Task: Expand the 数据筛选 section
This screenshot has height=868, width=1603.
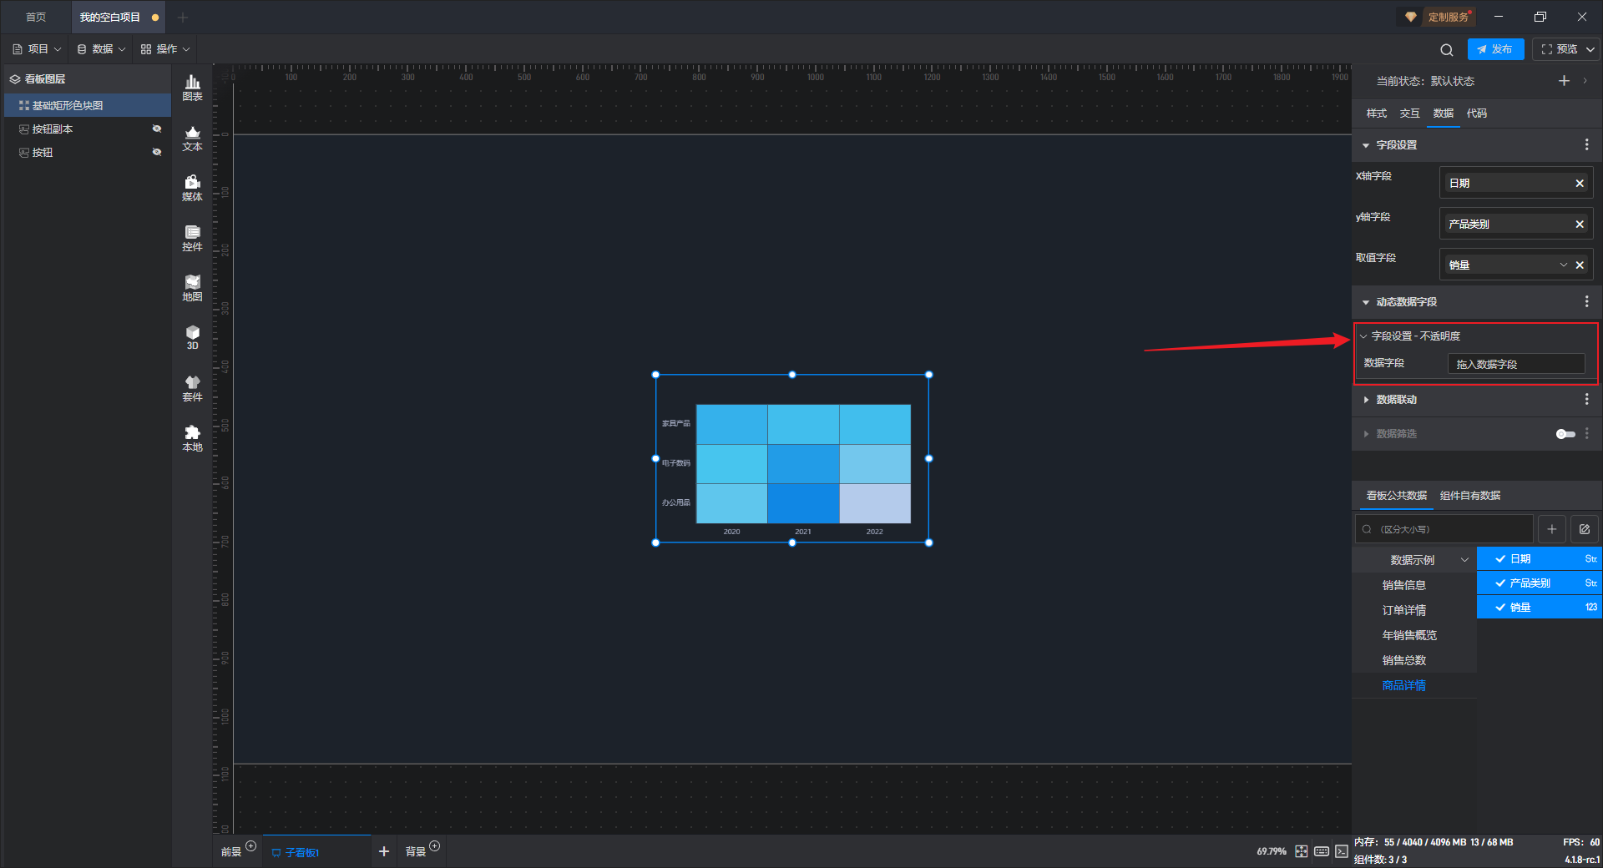Action: tap(1366, 434)
